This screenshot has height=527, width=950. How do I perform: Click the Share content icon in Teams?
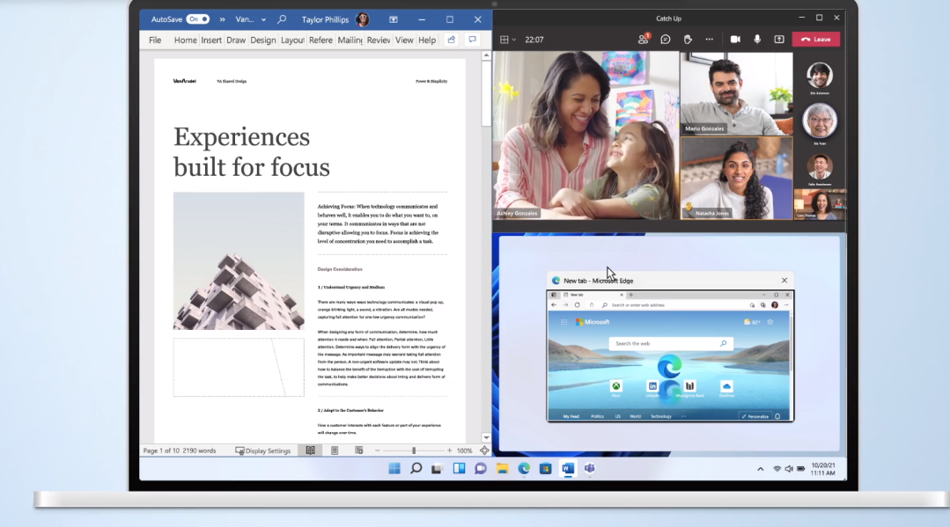[x=779, y=40]
